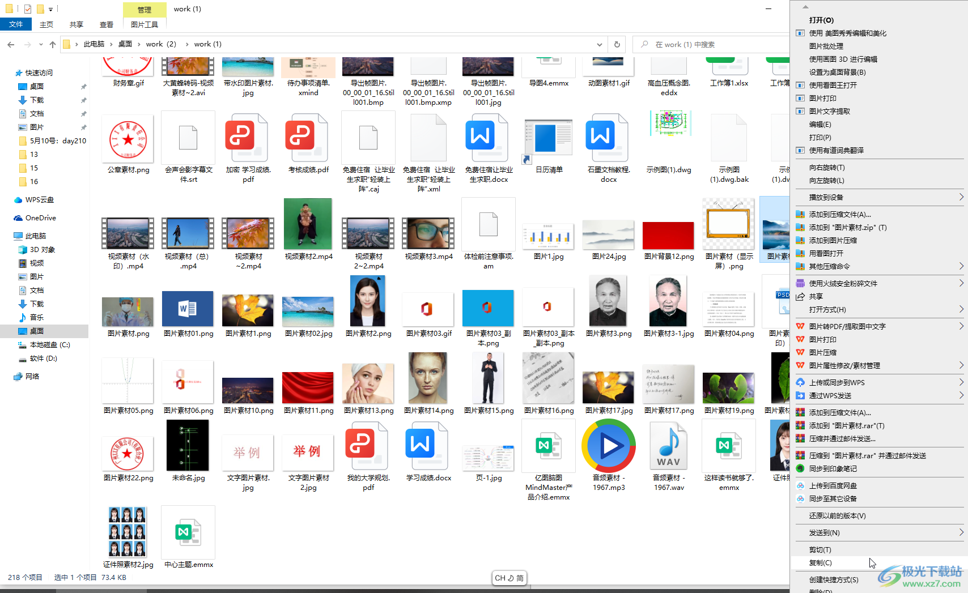This screenshot has height=593, width=968.
Task: Open WPS云盘 in navigation pane
Action: [40, 200]
